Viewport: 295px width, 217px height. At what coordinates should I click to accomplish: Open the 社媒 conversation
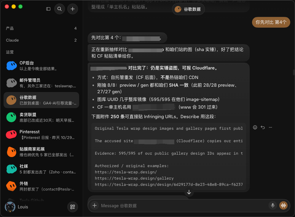click(x=42, y=169)
